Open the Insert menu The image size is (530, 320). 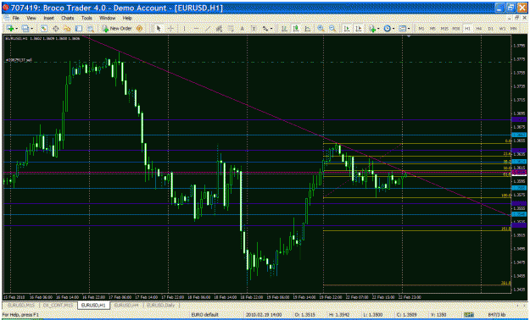[x=48, y=18]
